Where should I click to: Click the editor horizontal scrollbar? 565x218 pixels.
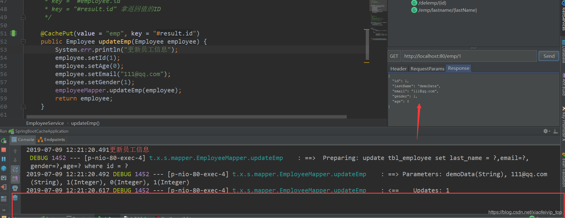[x=186, y=117]
